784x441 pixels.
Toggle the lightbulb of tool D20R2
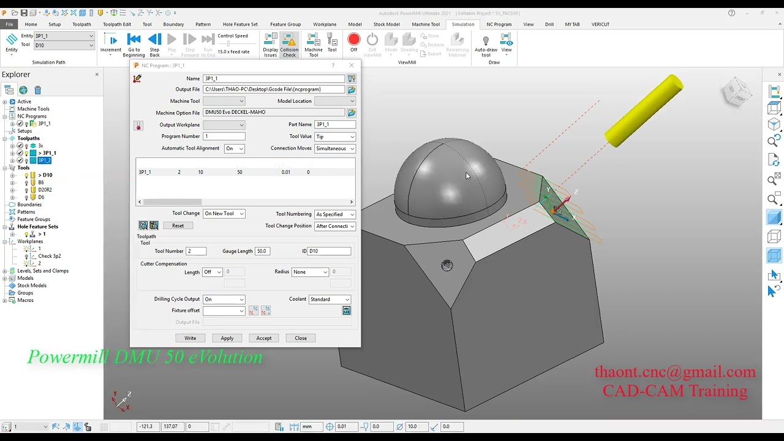[26, 190]
